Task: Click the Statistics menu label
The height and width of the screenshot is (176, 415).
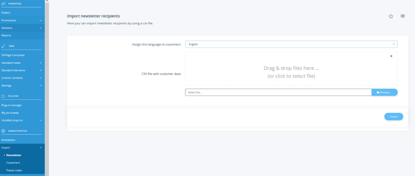Action: (x=7, y=28)
